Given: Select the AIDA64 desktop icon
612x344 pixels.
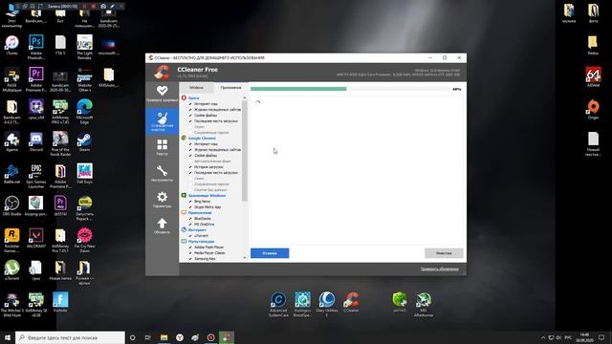Looking at the screenshot, I should [x=593, y=76].
